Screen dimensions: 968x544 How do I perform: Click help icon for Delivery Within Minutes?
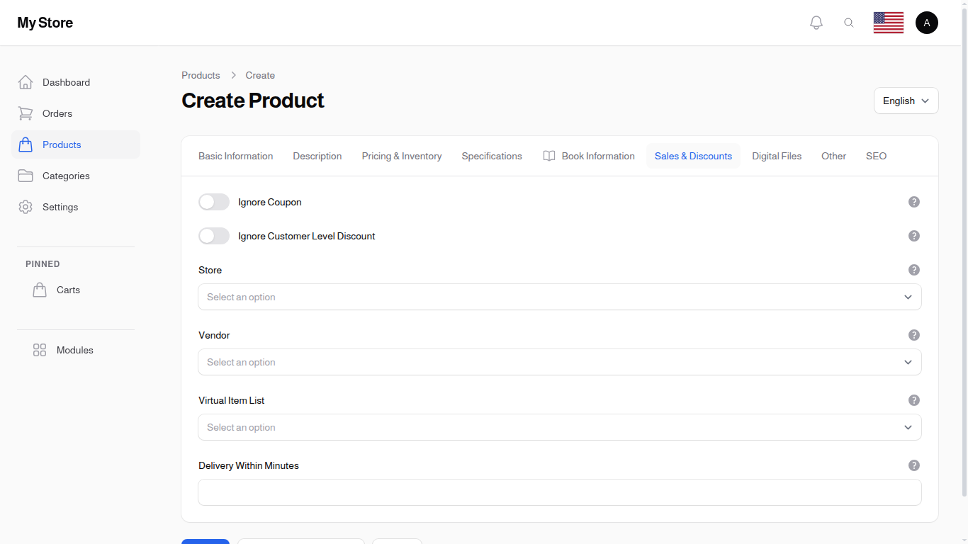click(x=914, y=465)
